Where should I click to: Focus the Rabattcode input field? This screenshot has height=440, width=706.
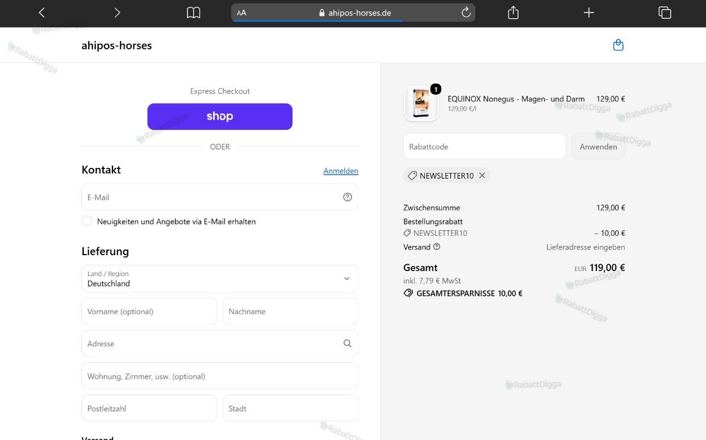click(484, 146)
